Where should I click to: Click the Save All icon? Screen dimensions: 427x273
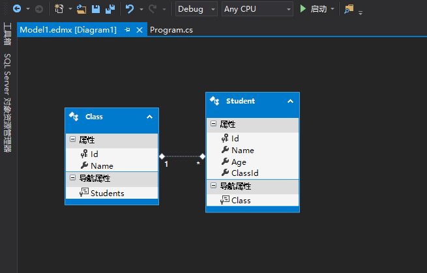click(x=110, y=9)
